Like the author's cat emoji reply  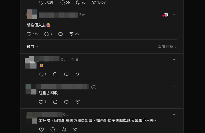coord(43,74)
